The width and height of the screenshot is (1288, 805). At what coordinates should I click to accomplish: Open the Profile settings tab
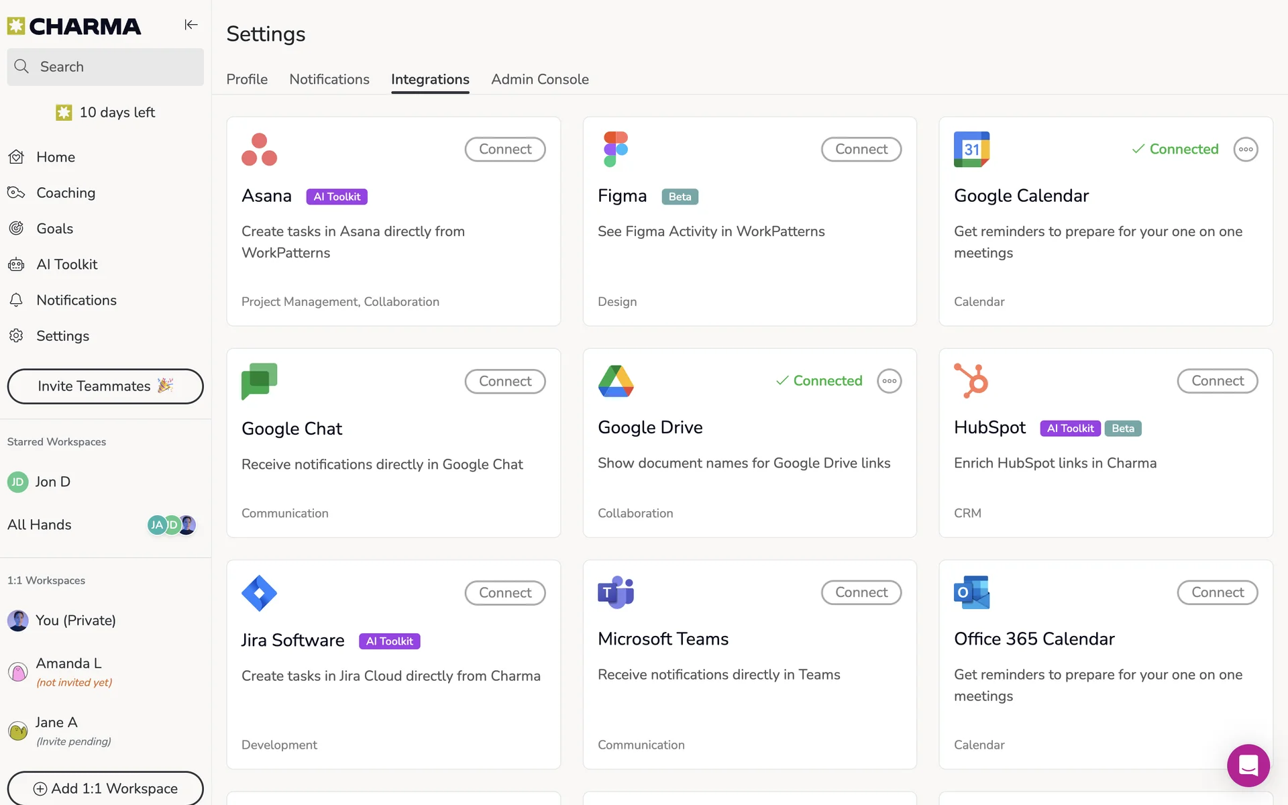pos(246,79)
